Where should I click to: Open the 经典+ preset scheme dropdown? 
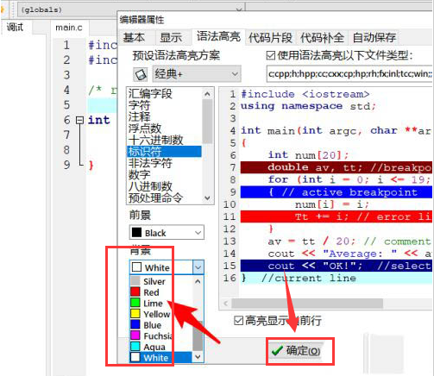point(197,74)
